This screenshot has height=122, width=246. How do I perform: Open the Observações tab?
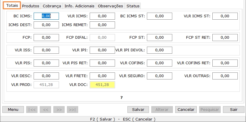110,6
